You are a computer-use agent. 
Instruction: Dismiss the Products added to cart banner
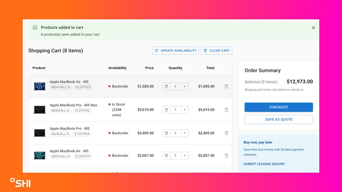click(313, 28)
